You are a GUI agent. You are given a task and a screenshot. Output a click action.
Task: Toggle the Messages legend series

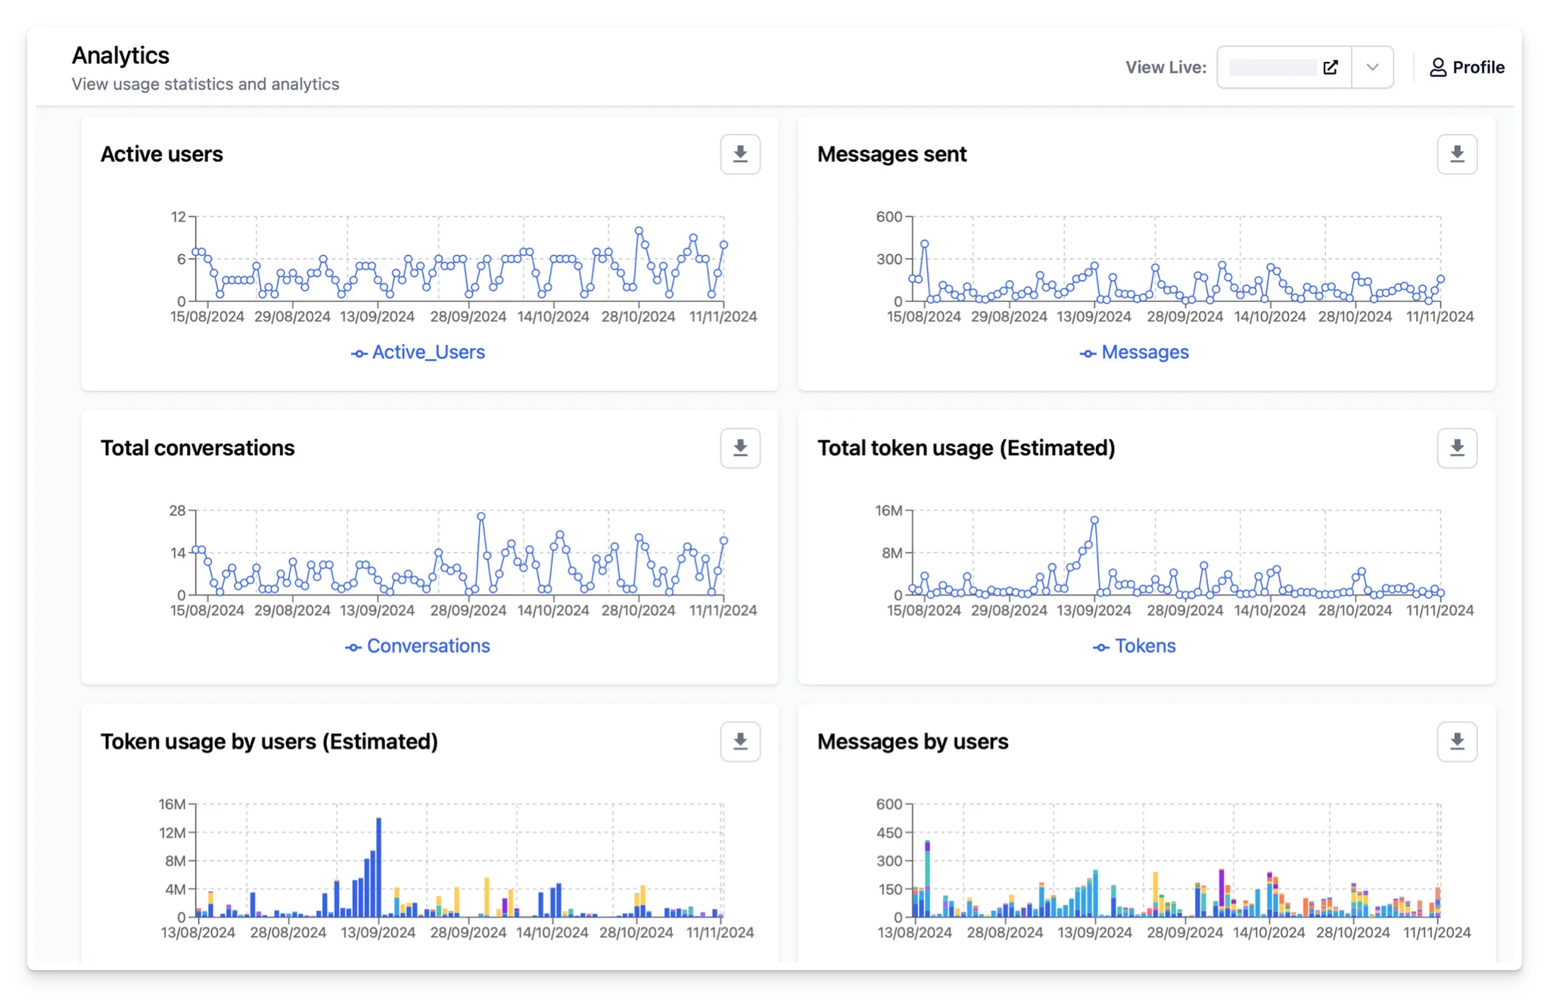point(1134,353)
